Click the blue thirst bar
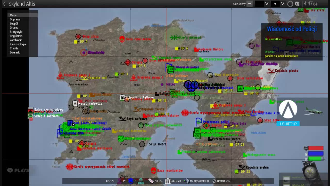This screenshot has height=186, width=330. click(316, 153)
